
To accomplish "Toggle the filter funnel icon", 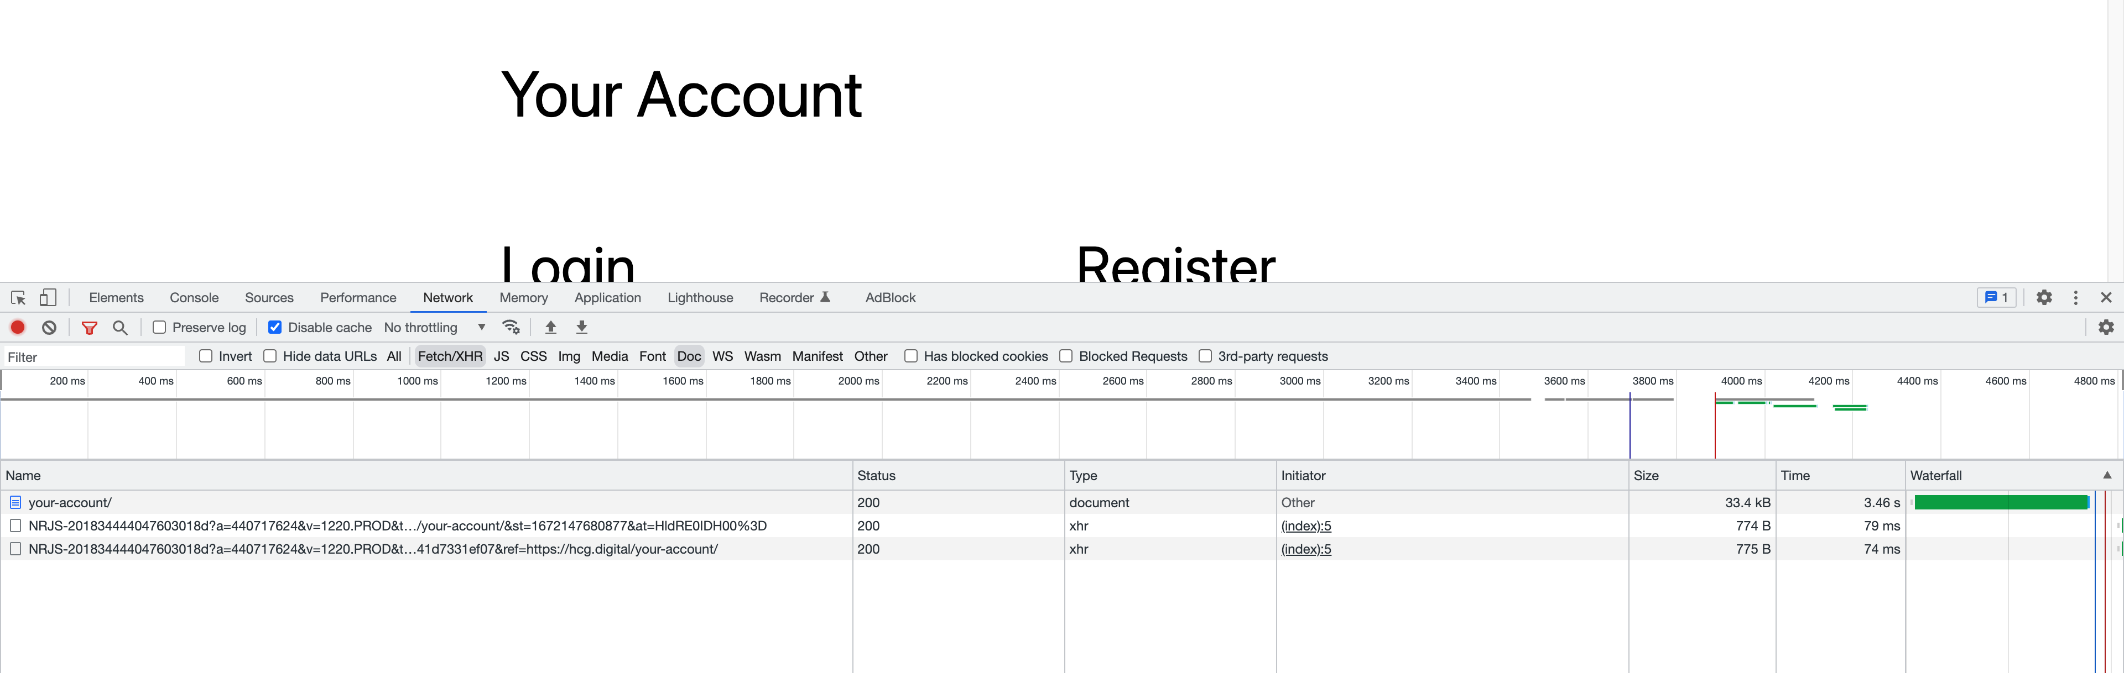I will (89, 327).
